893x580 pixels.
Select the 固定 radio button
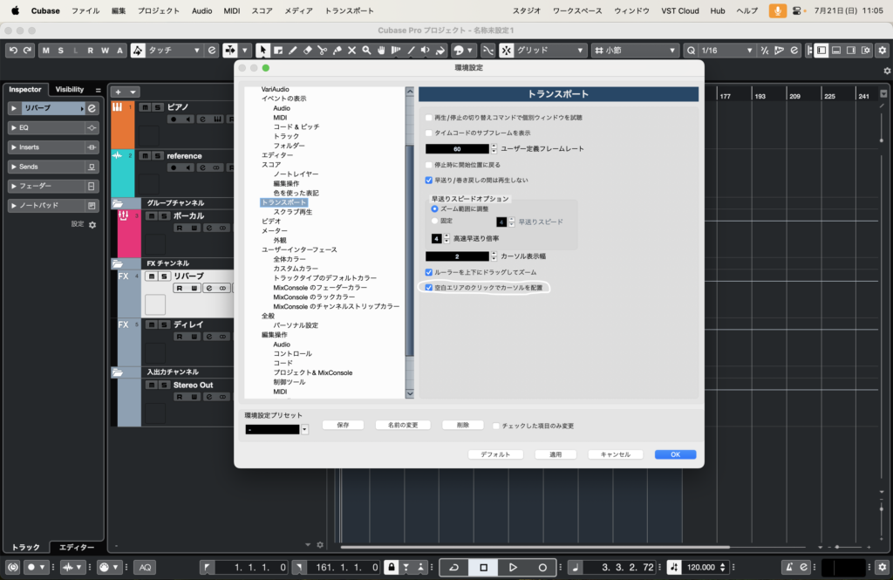pyautogui.click(x=435, y=222)
